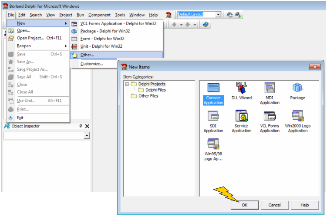The width and height of the screenshot is (327, 216).
Task: Open the Component menu
Action: click(99, 15)
